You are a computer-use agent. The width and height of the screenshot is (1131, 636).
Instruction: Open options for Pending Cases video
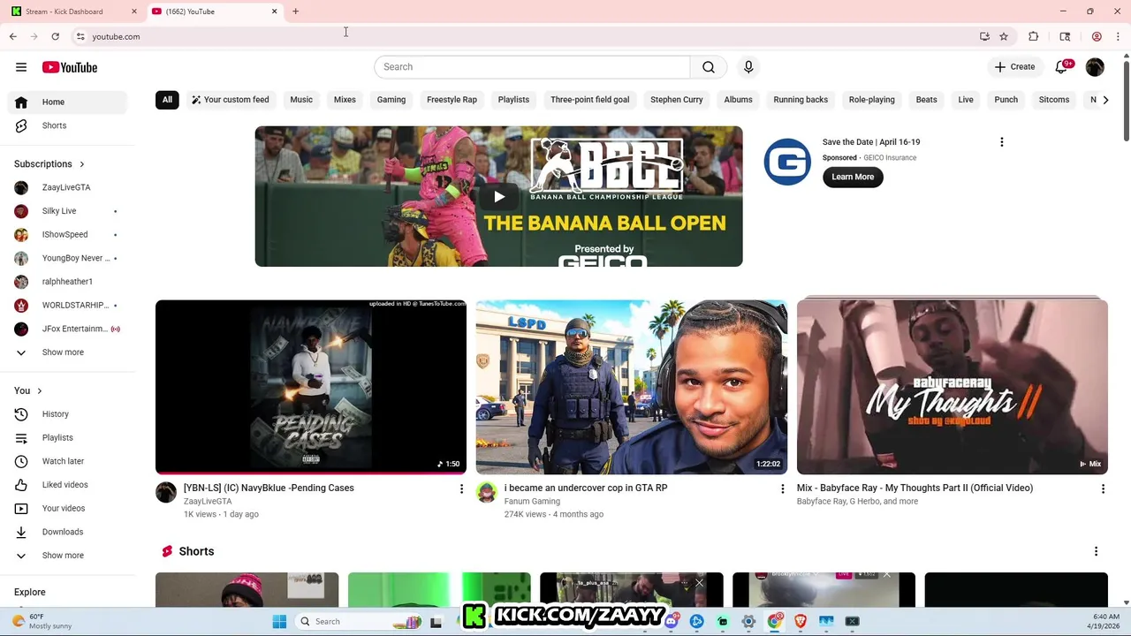pyautogui.click(x=461, y=488)
